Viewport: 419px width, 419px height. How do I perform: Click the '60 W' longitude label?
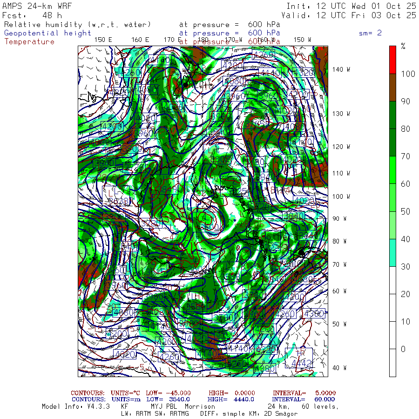pos(339,291)
